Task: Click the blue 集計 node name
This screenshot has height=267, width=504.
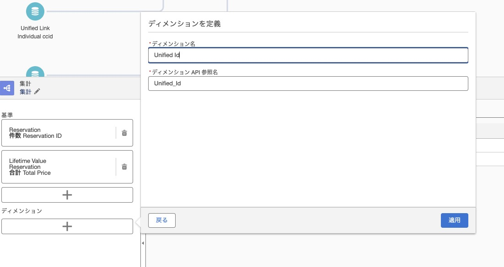Action: click(x=26, y=92)
